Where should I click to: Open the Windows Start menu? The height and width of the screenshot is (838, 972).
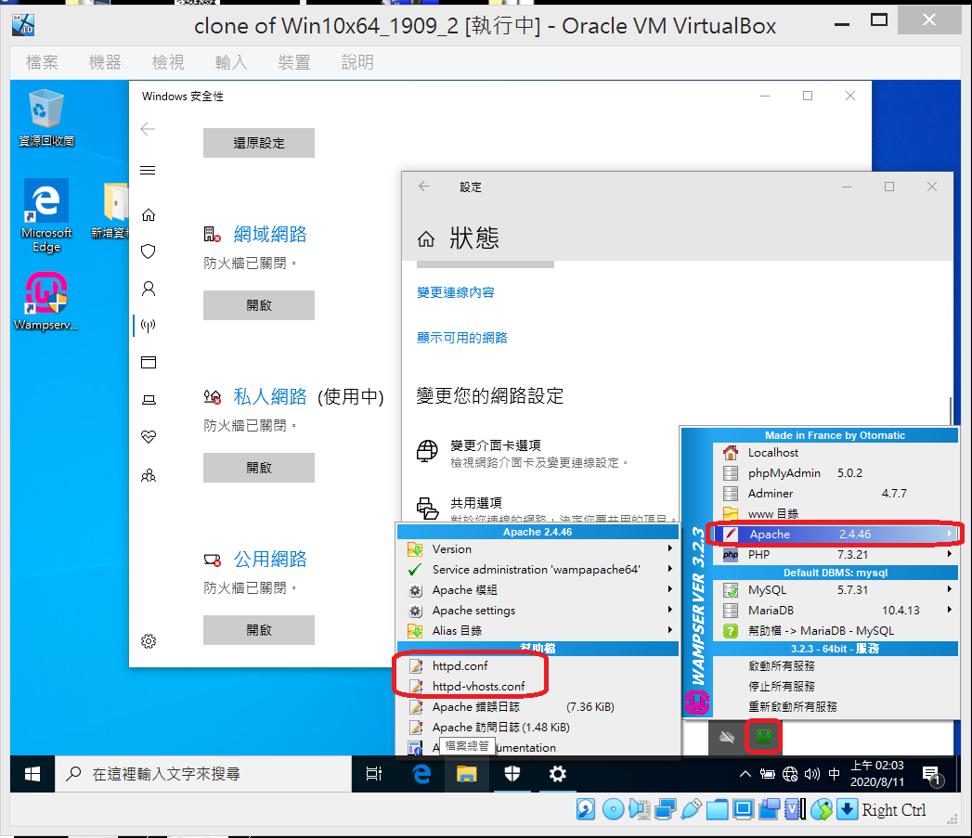point(32,774)
